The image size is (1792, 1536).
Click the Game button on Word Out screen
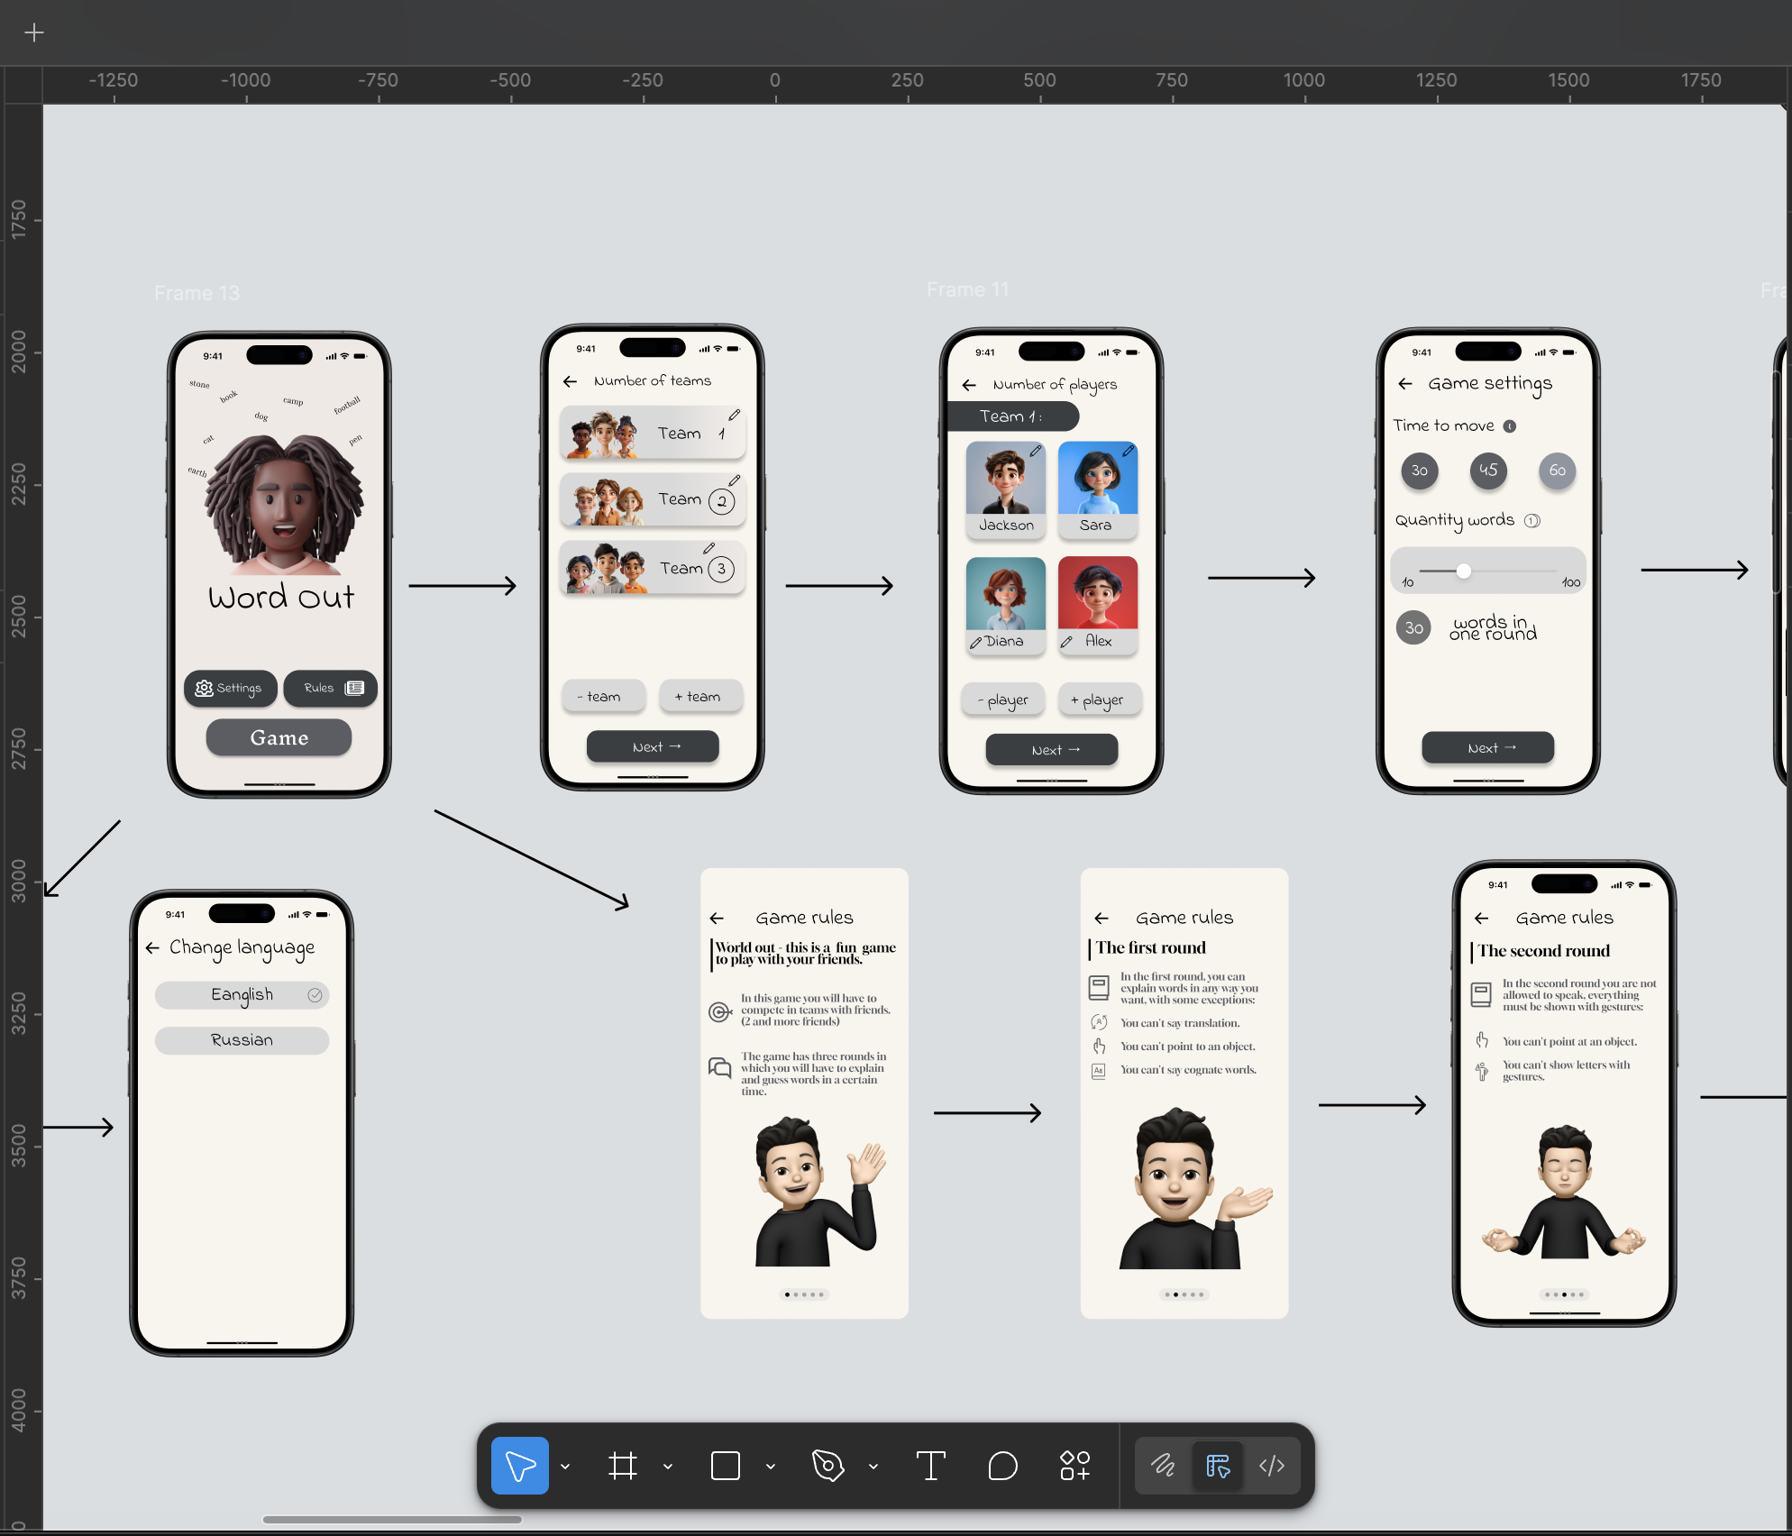coord(279,737)
